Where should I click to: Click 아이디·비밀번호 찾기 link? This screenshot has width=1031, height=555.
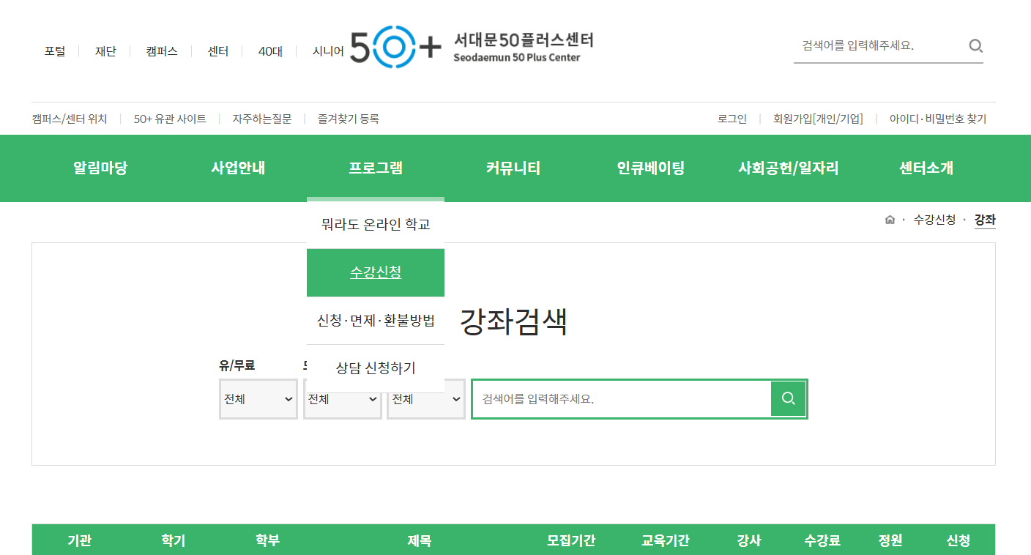[x=937, y=119]
